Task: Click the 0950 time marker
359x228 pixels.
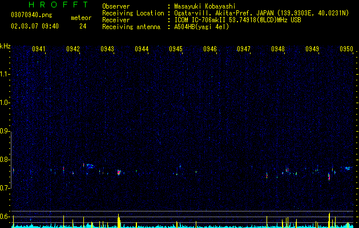Action: (x=346, y=49)
